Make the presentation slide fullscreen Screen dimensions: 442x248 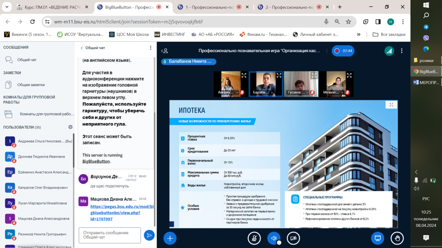coord(391,105)
